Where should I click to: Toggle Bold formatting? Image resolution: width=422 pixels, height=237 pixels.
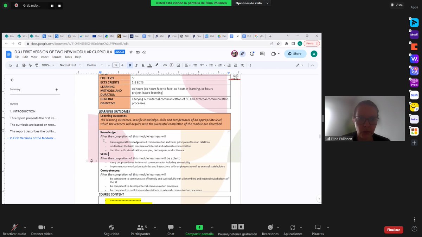(130, 65)
